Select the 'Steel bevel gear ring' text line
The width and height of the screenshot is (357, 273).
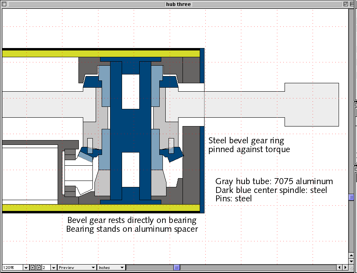(x=246, y=141)
